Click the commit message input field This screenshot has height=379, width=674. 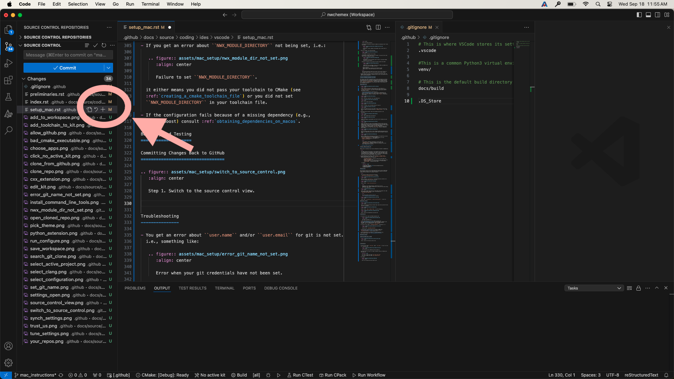tap(68, 55)
